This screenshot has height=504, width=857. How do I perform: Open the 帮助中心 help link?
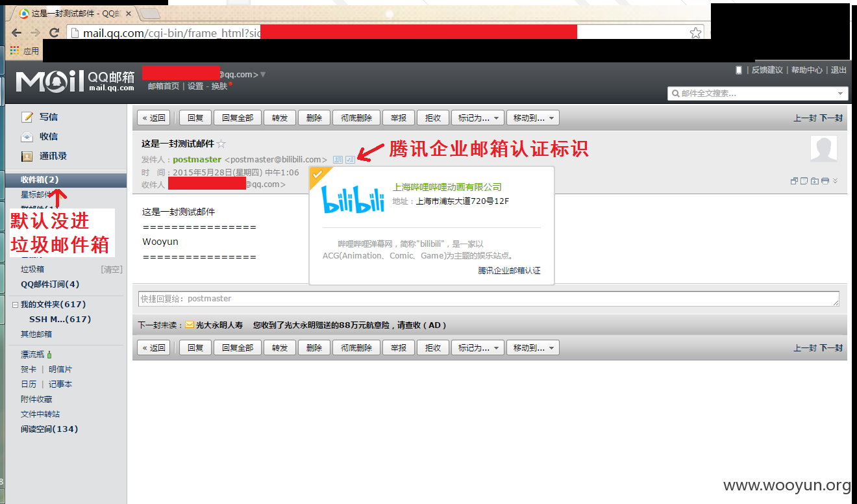(807, 70)
